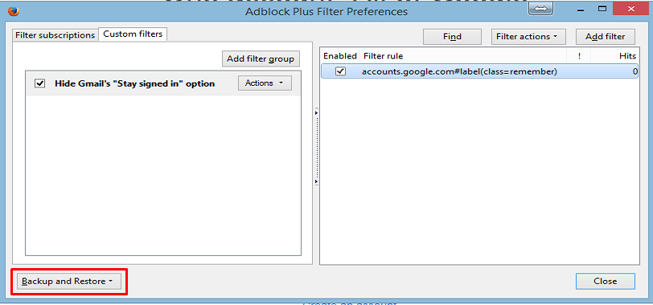The height and width of the screenshot is (305, 653).
Task: Click the Close button at bottom right
Action: pyautogui.click(x=606, y=281)
